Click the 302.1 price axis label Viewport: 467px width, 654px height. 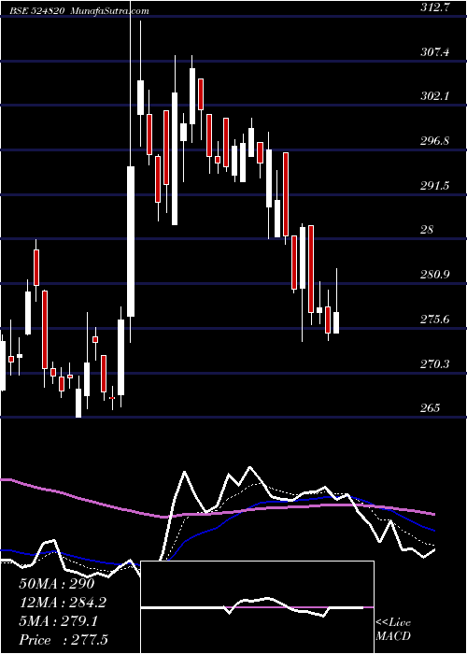click(435, 96)
